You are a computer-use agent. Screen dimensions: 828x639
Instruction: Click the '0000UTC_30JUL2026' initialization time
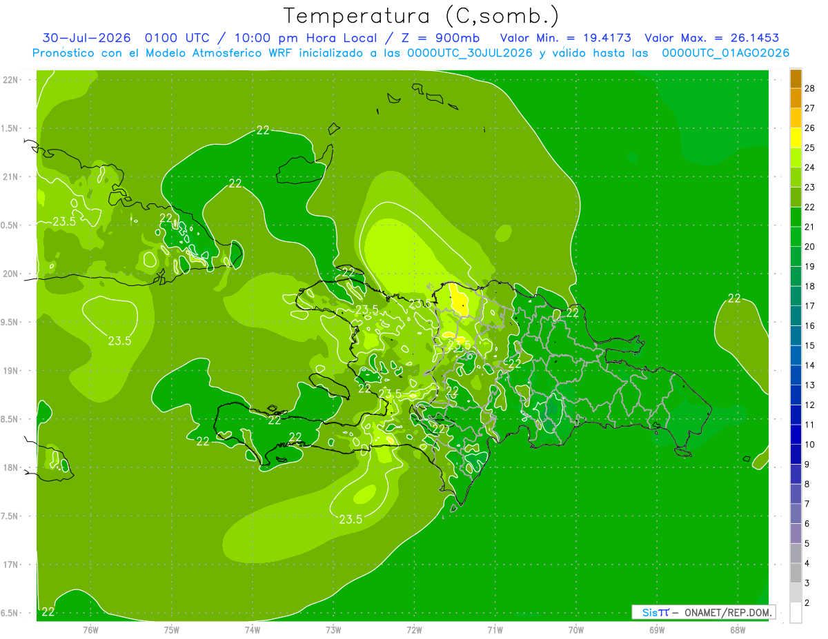pyautogui.click(x=471, y=53)
